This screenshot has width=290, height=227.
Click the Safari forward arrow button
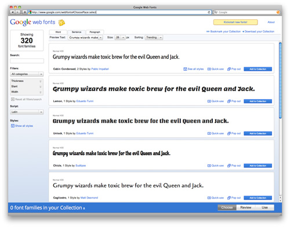(x=17, y=12)
